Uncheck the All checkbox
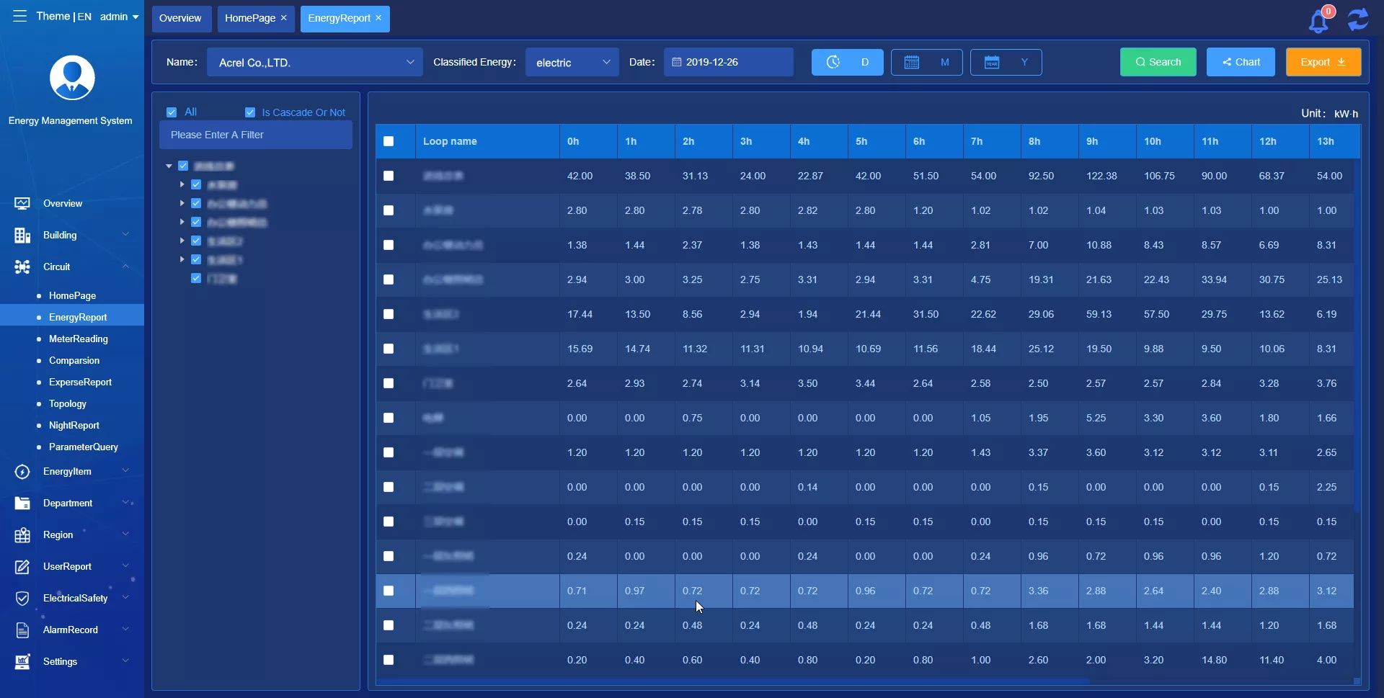The height and width of the screenshot is (698, 1384). (x=172, y=112)
